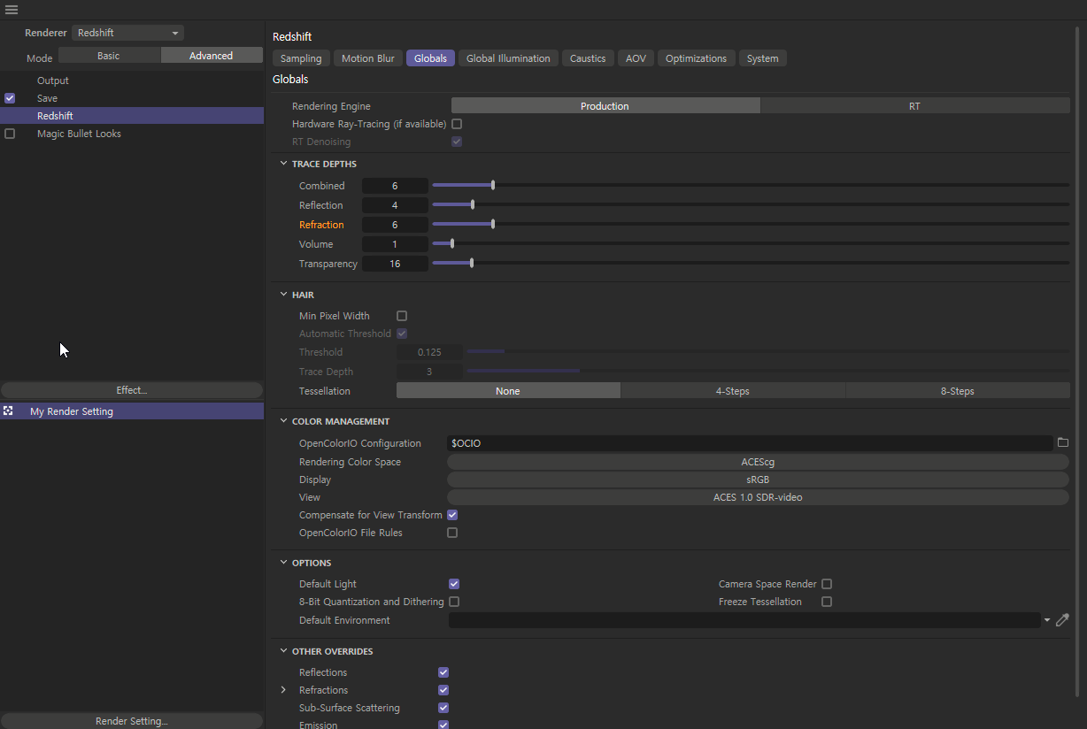Enable Magic Bullet Looks checkbox
This screenshot has width=1087, height=729.
pyautogui.click(x=10, y=134)
